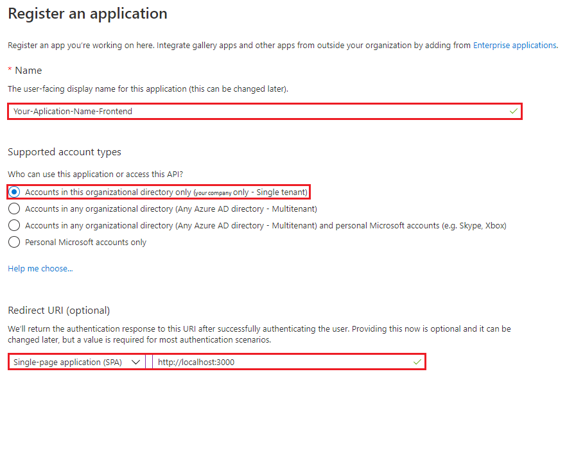Select the single tenant accounts option
The height and width of the screenshot is (469, 567).
point(14,192)
